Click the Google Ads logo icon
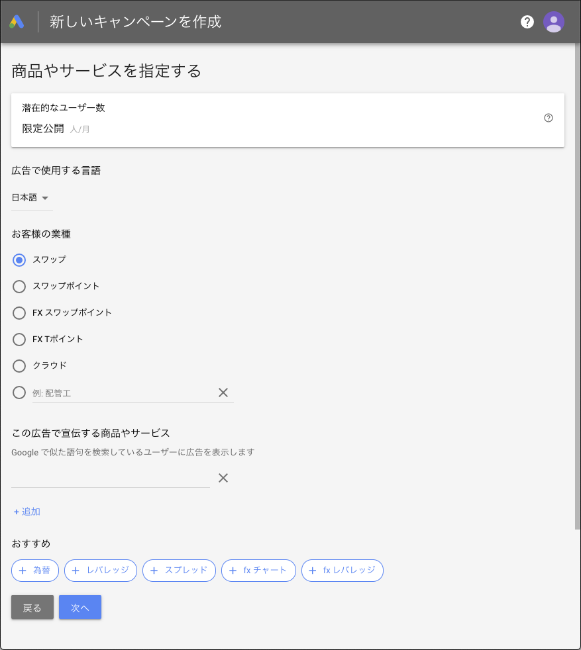 pos(17,22)
